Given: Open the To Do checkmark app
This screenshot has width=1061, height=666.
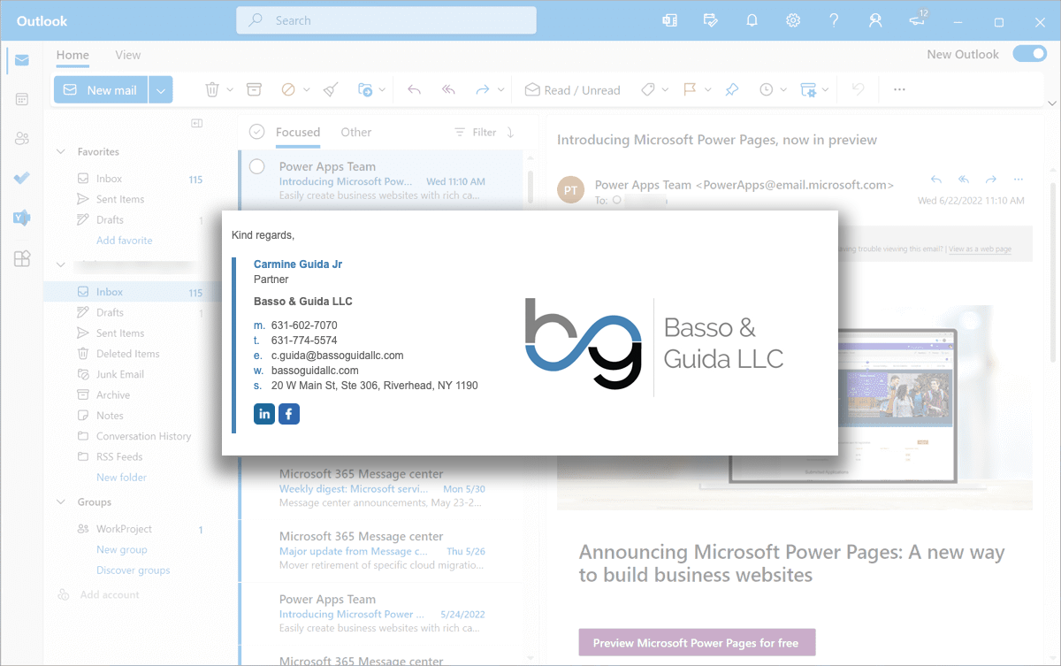Looking at the screenshot, I should pos(21,178).
